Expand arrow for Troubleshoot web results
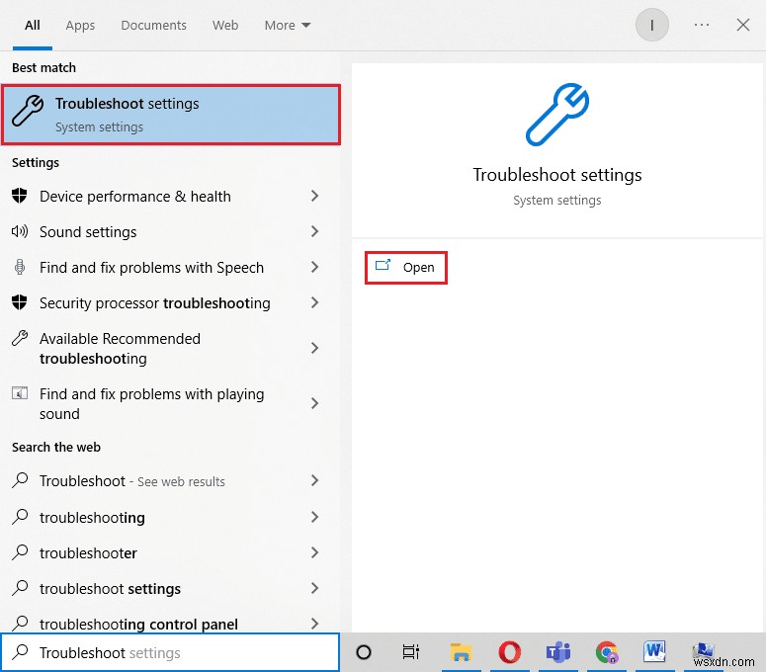The image size is (766, 672). pyautogui.click(x=314, y=480)
